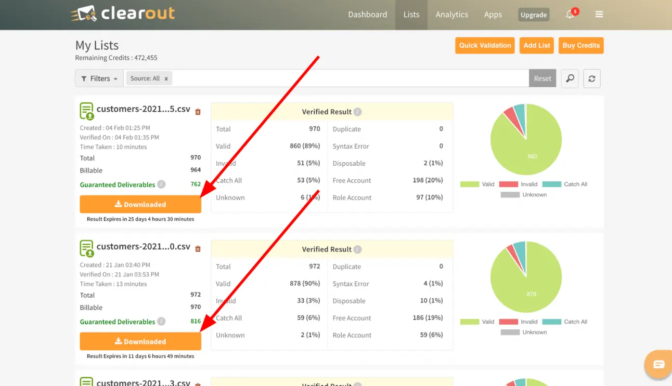Open info icon beside Guaranteed Deliverables 816

(161, 322)
